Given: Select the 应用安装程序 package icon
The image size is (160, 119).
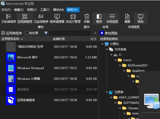Looking at the screenshot, I should coord(11,100).
